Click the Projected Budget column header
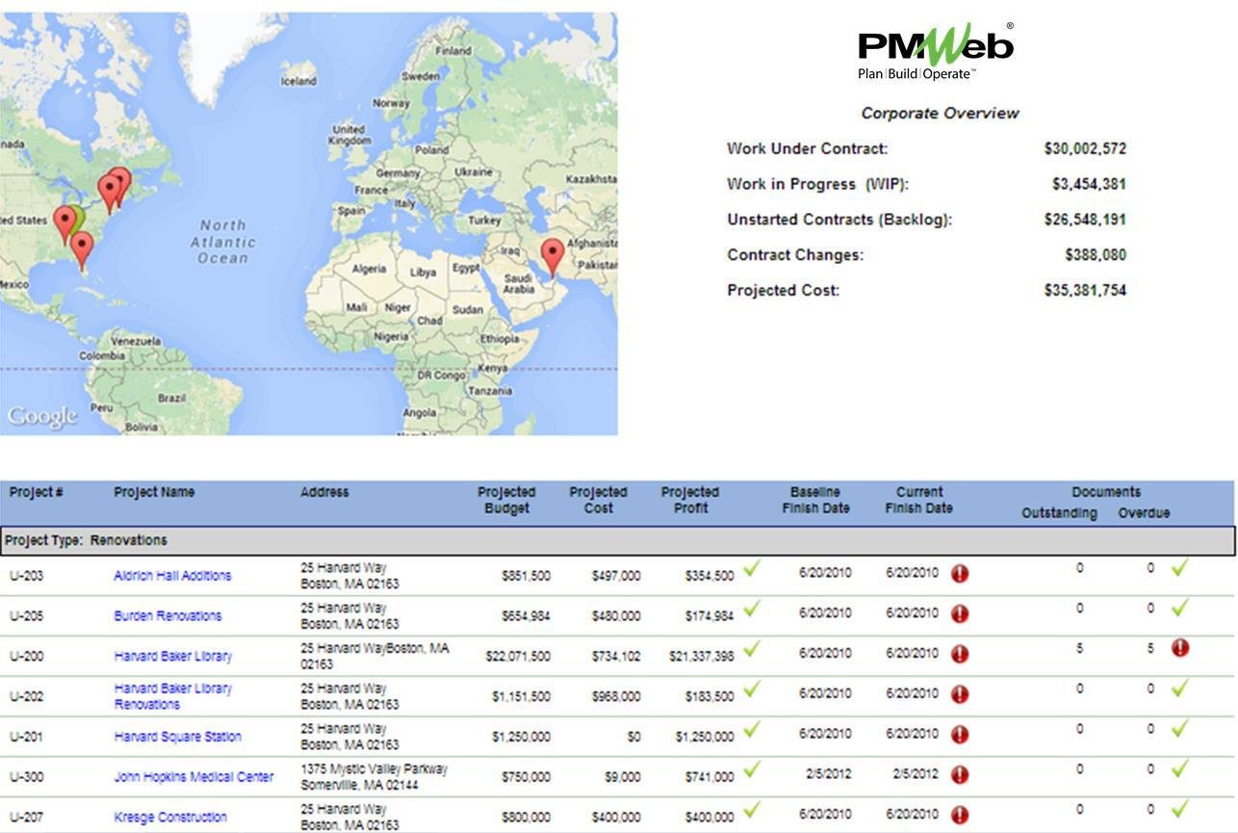Image resolution: width=1238 pixels, height=833 pixels. 506,500
